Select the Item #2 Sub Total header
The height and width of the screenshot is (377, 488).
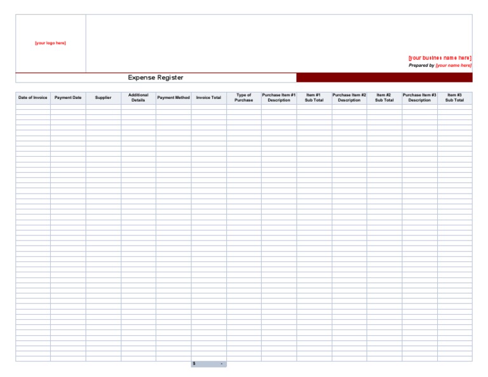[x=384, y=98]
